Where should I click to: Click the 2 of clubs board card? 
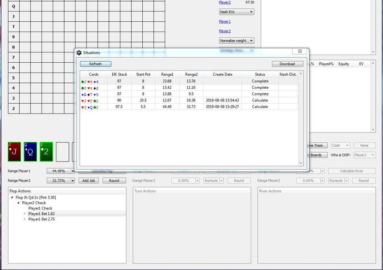pyautogui.click(x=46, y=152)
